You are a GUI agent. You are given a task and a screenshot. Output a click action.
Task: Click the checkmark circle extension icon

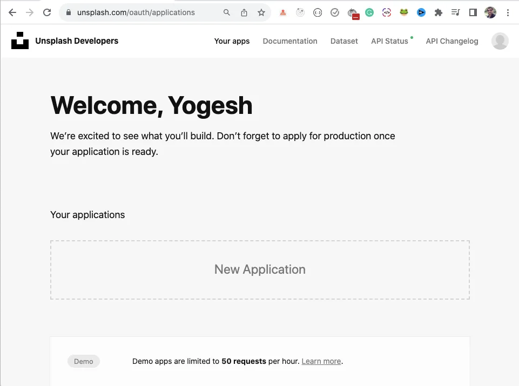point(335,12)
